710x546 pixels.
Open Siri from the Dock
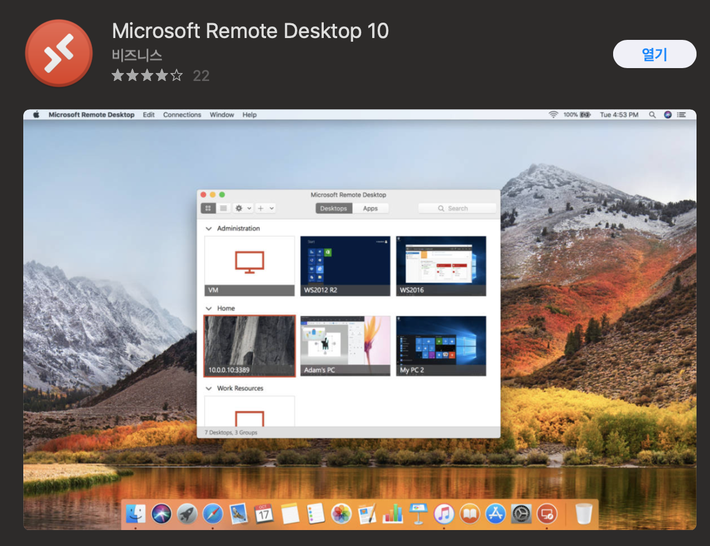pyautogui.click(x=161, y=514)
